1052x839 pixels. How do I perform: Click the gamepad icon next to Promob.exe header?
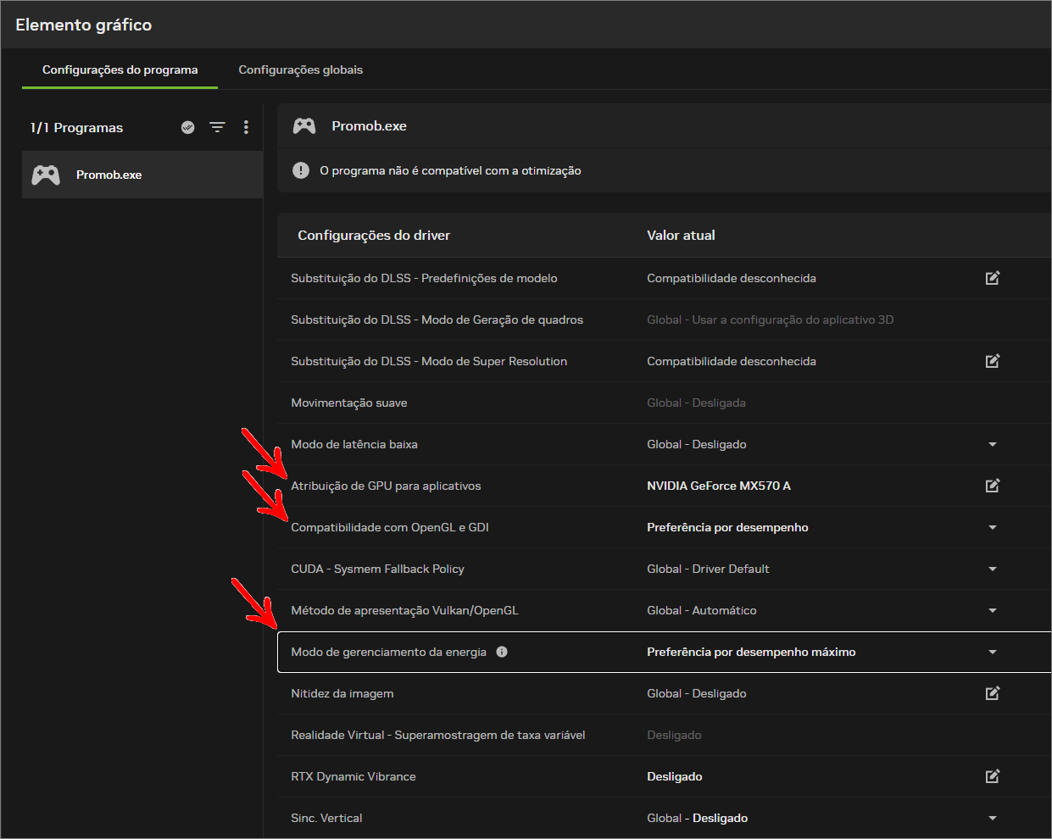click(x=304, y=126)
